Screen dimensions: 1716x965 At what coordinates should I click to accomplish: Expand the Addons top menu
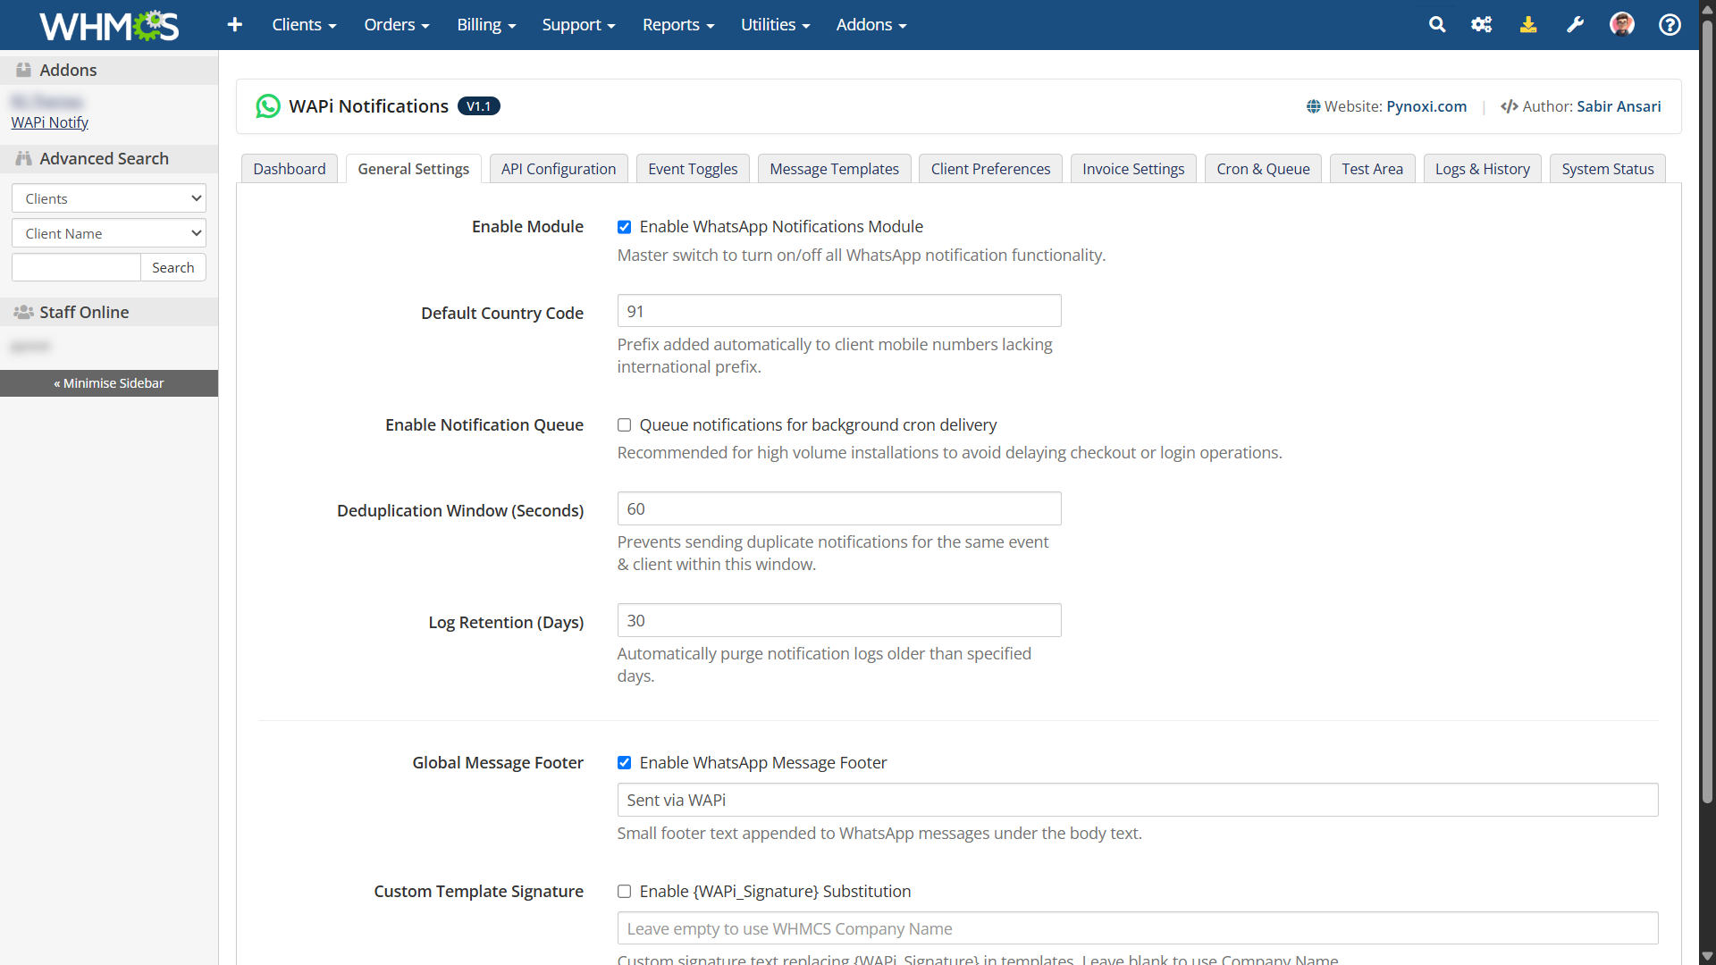(x=871, y=25)
